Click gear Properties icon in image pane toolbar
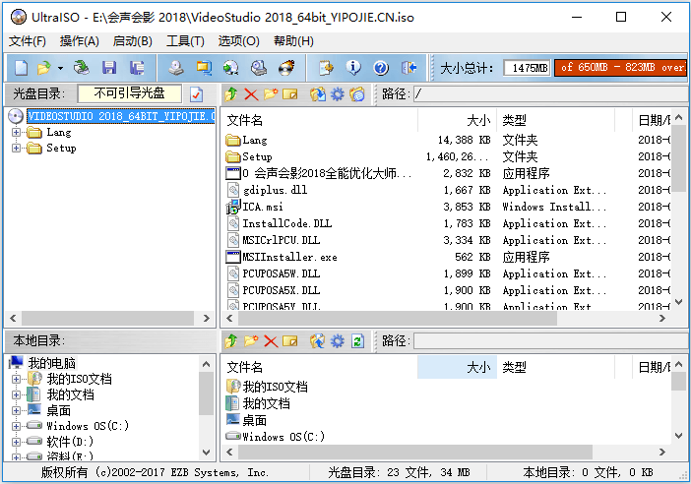Image resolution: width=691 pixels, height=484 pixels. point(337,93)
